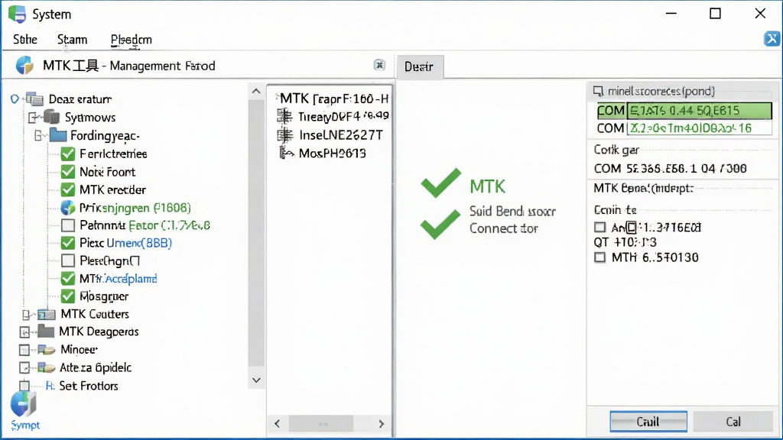Open the Plsedcm menu
The image size is (783, 440).
(x=132, y=40)
